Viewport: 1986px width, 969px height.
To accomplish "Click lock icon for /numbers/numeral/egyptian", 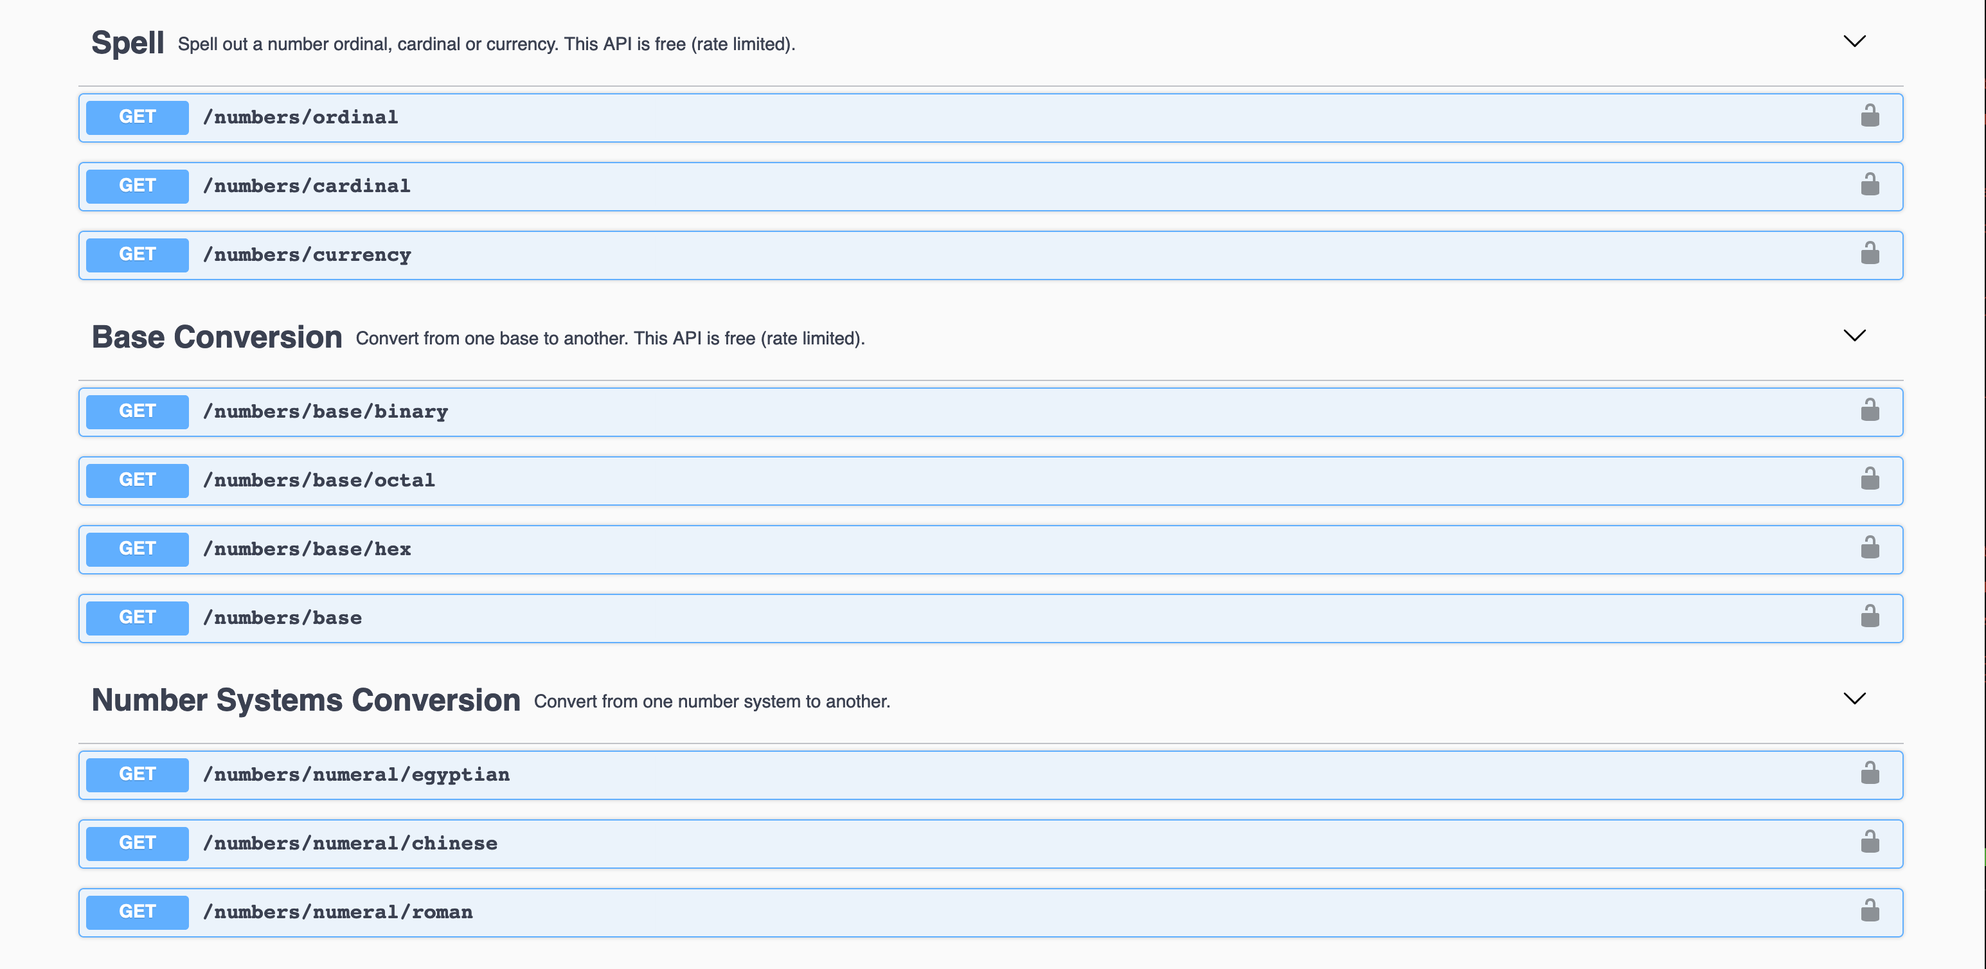I will [x=1870, y=773].
